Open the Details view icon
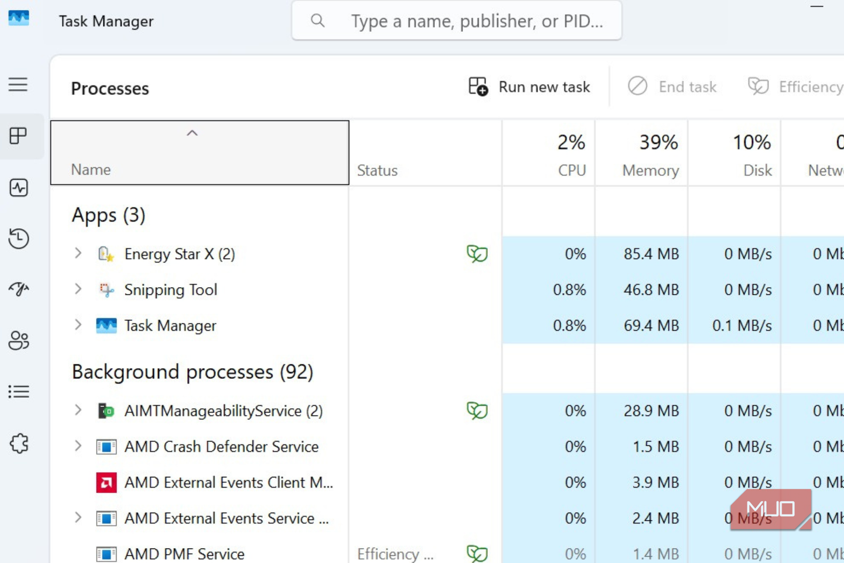The height and width of the screenshot is (563, 844). coord(18,392)
